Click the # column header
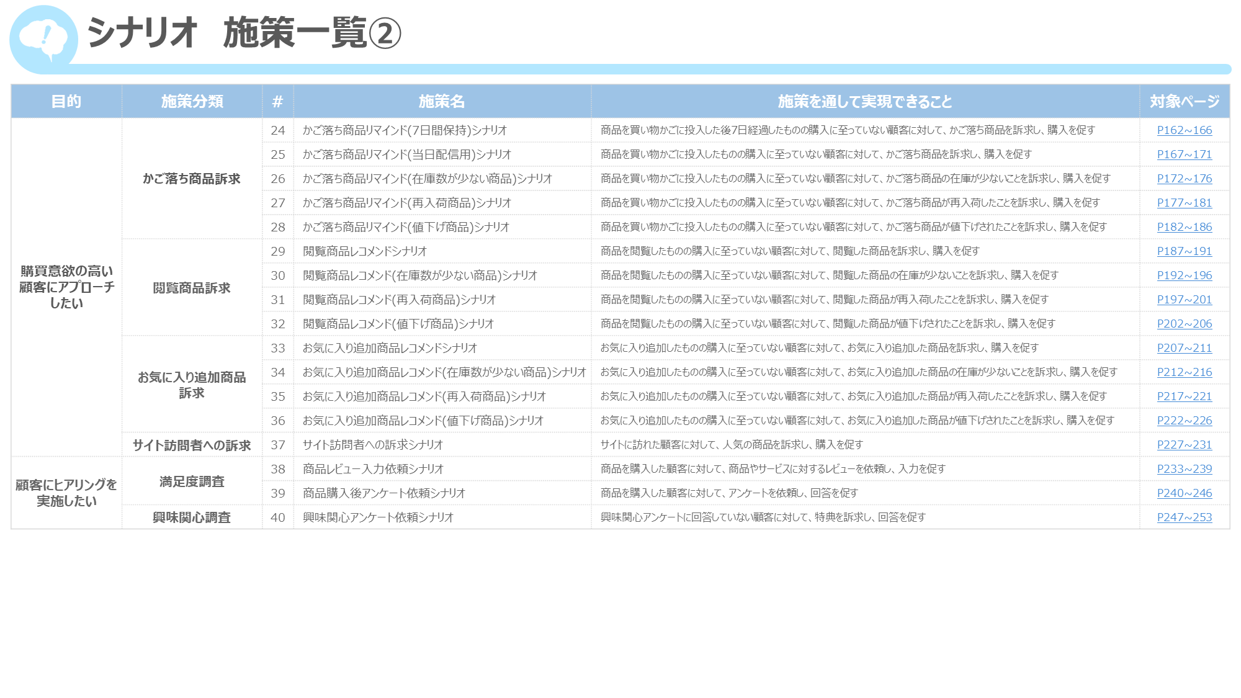The height and width of the screenshot is (698, 1241). [277, 101]
